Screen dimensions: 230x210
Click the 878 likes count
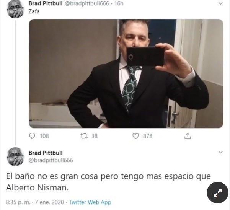[x=148, y=136]
